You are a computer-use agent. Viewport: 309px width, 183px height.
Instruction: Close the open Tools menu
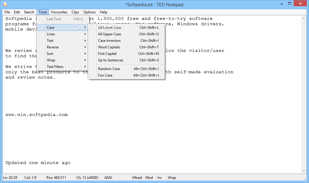[43, 12]
